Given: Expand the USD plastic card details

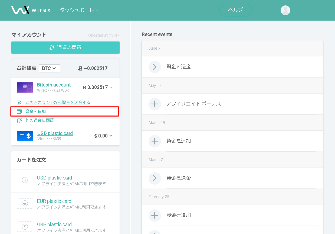Looking at the screenshot, I should (111, 136).
